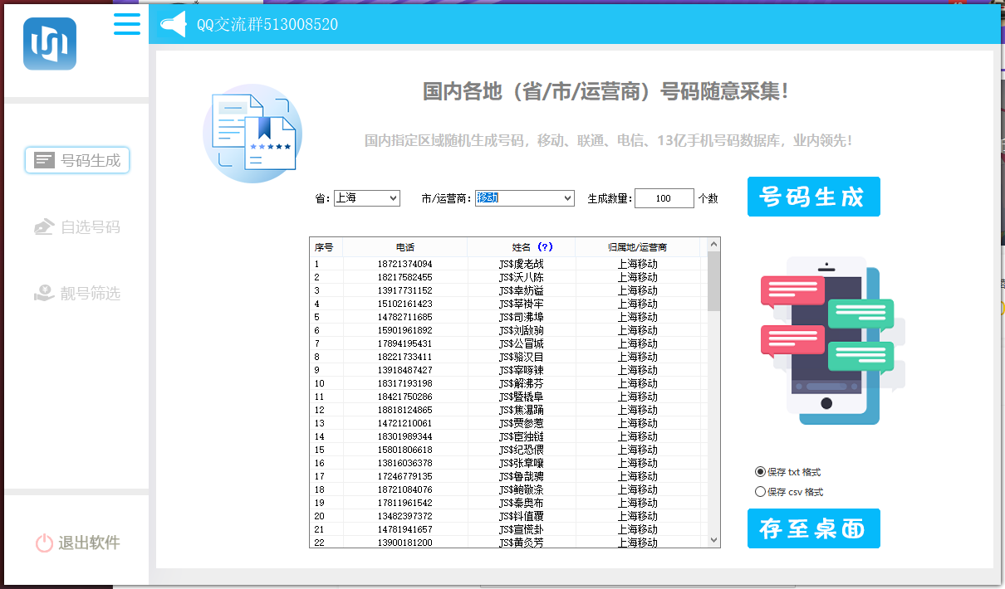Click the app logo icon
The image size is (1005, 589).
49,42
